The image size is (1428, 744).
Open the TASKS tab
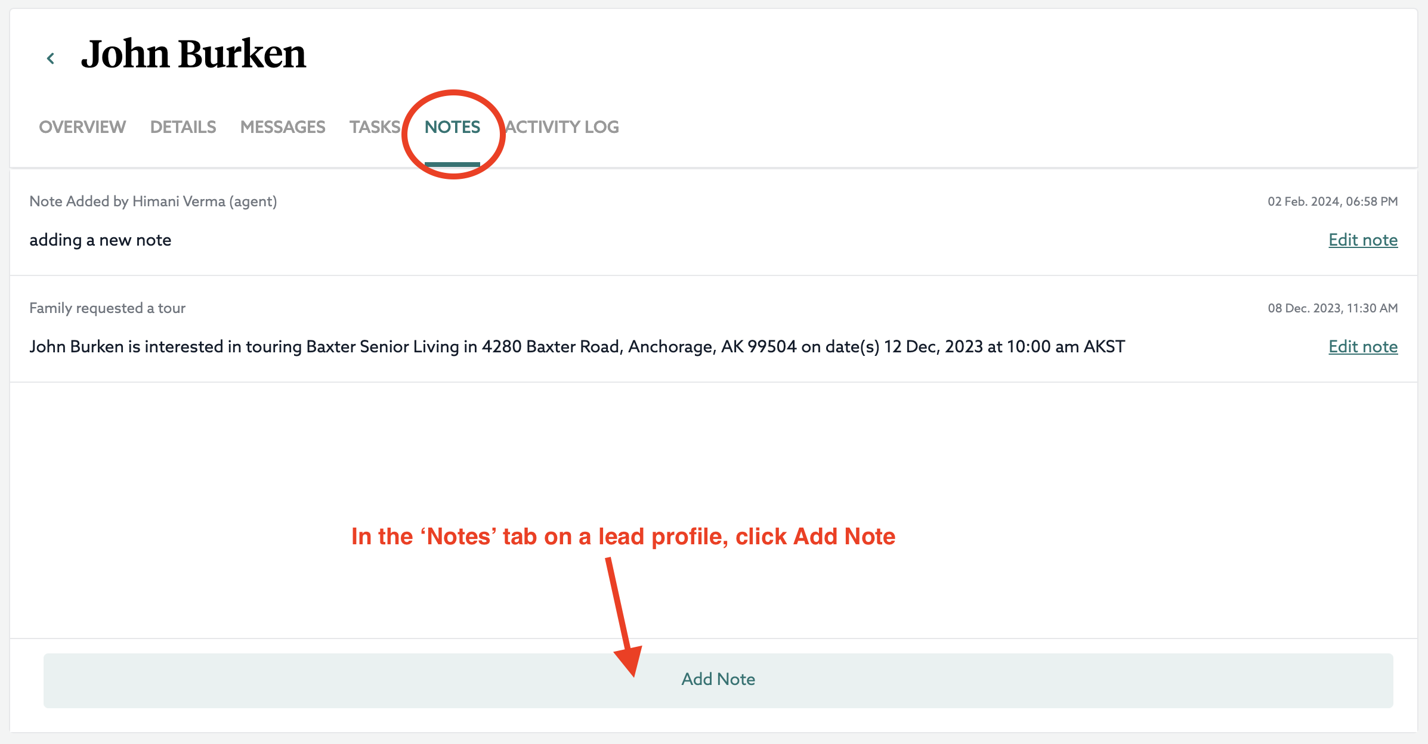tap(375, 127)
